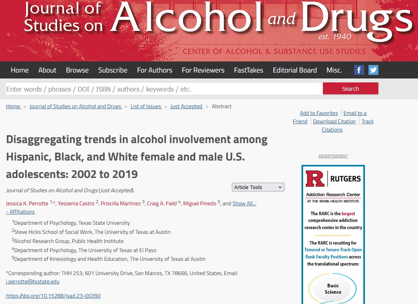Focus the search words/phrases input field
The height and width of the screenshot is (304, 418).
coord(164,89)
